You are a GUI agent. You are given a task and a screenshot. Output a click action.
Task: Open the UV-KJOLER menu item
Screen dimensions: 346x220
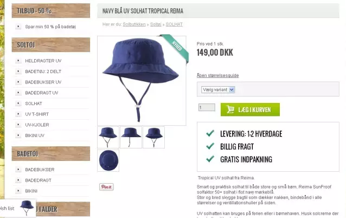(37, 125)
